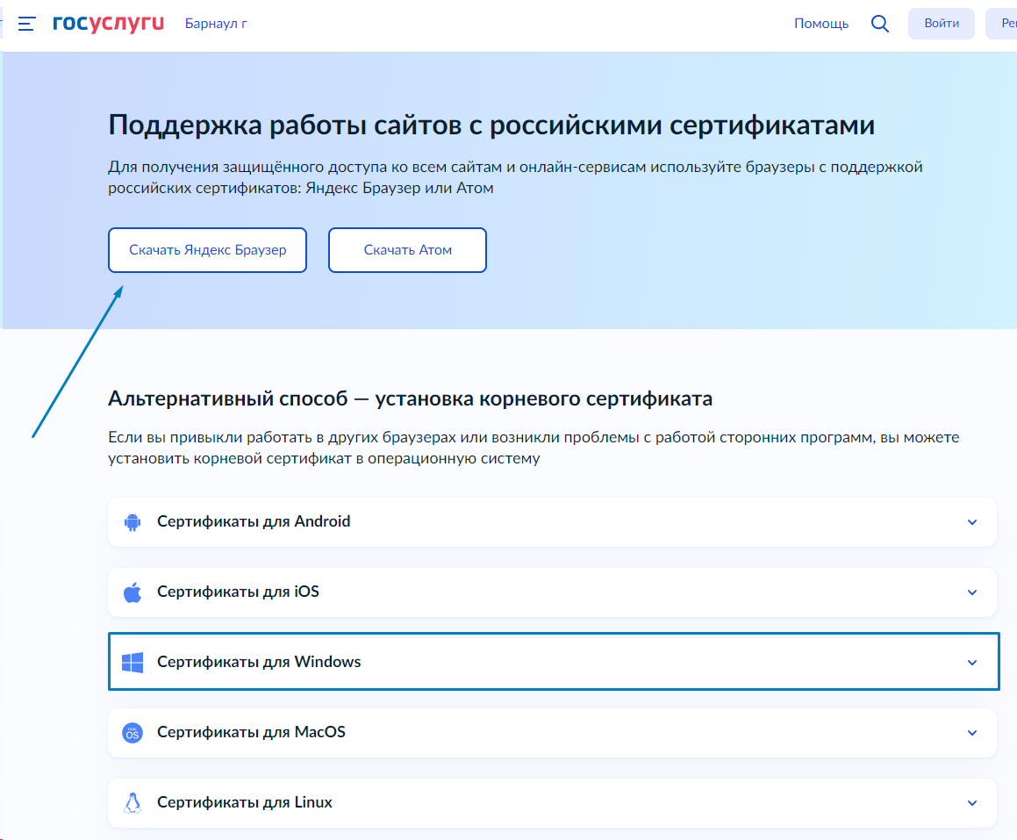Open search with the magnifier icon
Image resolution: width=1017 pixels, height=840 pixels.
pyautogui.click(x=879, y=24)
